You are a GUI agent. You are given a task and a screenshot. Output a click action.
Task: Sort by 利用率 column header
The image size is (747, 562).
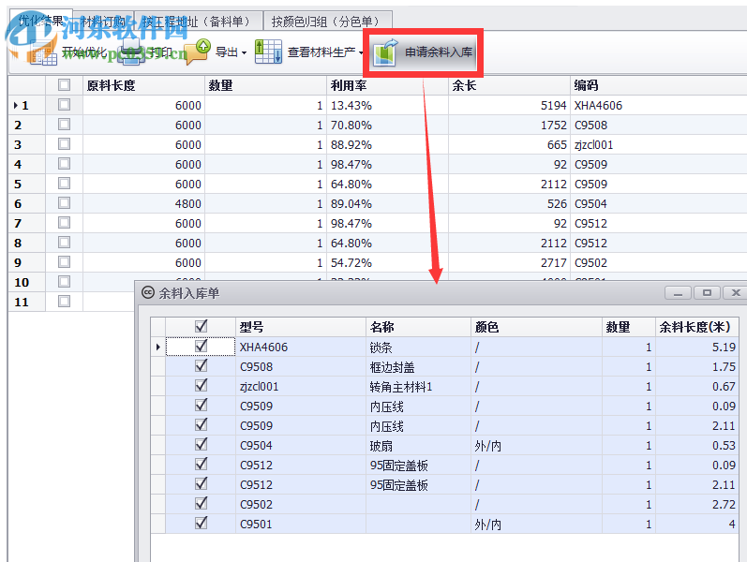coord(387,85)
